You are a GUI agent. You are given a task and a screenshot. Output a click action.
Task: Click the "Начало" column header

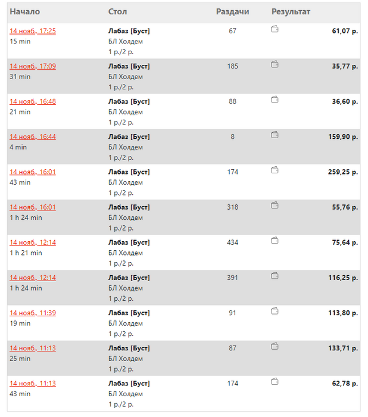(25, 12)
